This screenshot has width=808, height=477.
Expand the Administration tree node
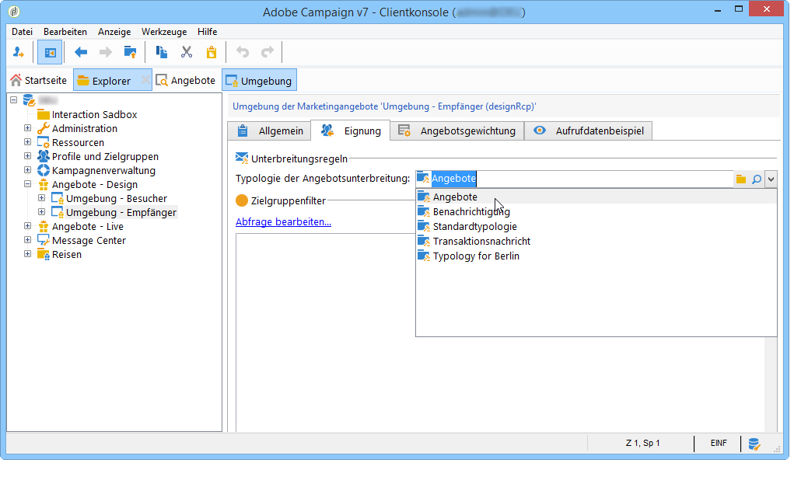[28, 128]
